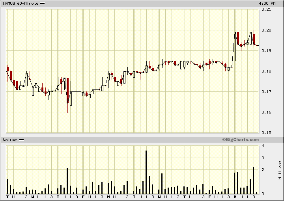
Task: Click the Millions axis unit label
Action: pyautogui.click(x=280, y=170)
